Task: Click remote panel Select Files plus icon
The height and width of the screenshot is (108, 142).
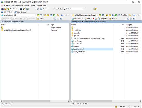Action: pyautogui.click(x=128, y=19)
